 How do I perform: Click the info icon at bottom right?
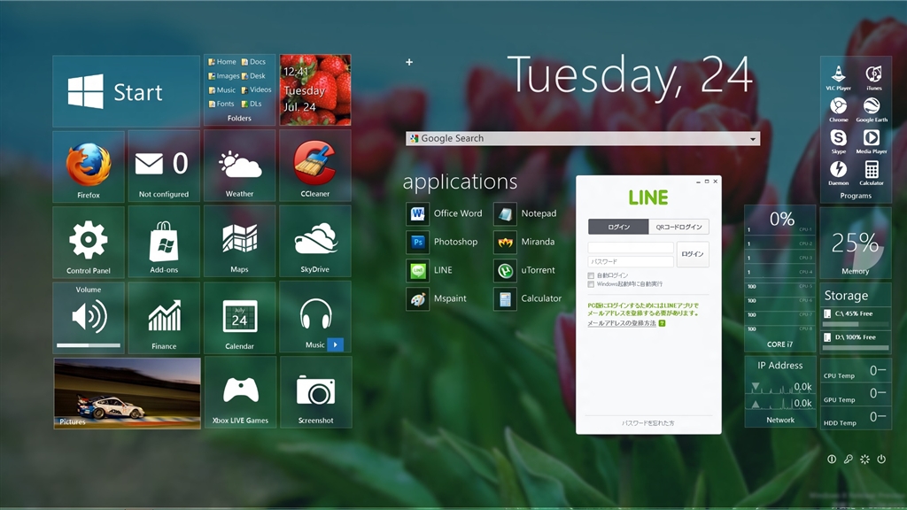click(x=831, y=460)
